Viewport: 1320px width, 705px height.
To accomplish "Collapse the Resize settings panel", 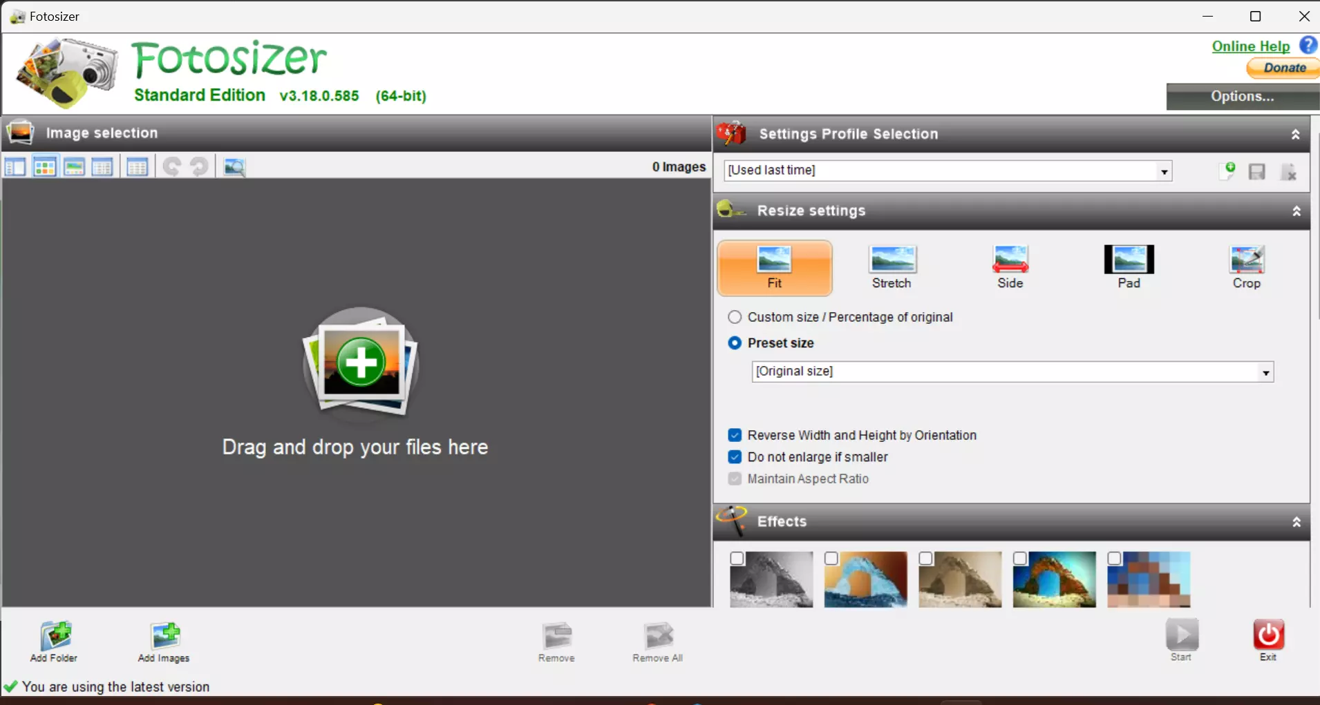I will point(1297,211).
